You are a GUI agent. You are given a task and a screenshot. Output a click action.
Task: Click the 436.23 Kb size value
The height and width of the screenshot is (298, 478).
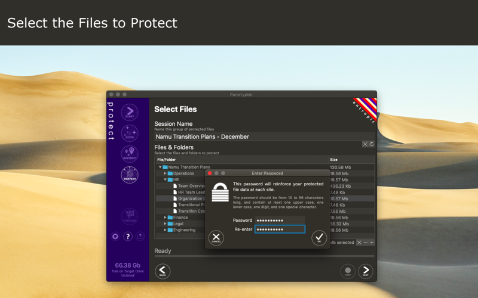[x=341, y=186]
